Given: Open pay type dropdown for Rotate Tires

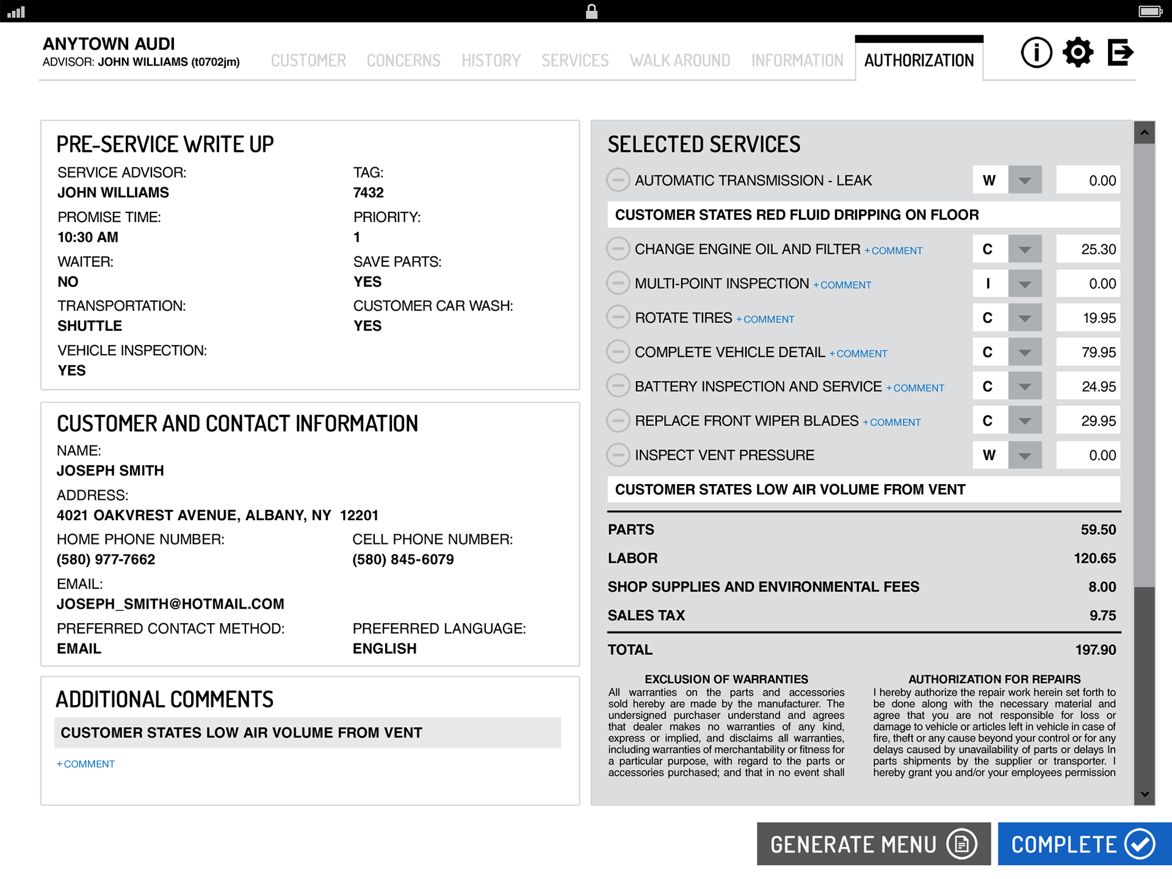Looking at the screenshot, I should pyautogui.click(x=1025, y=317).
